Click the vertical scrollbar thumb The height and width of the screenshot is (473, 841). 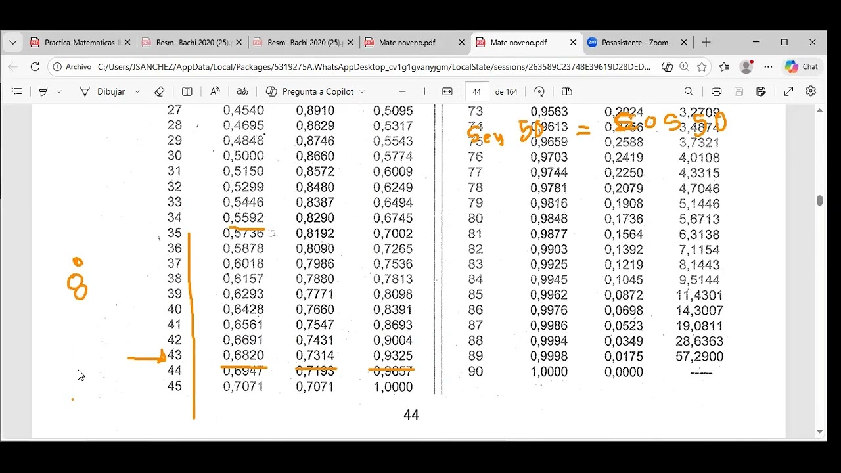click(x=819, y=200)
